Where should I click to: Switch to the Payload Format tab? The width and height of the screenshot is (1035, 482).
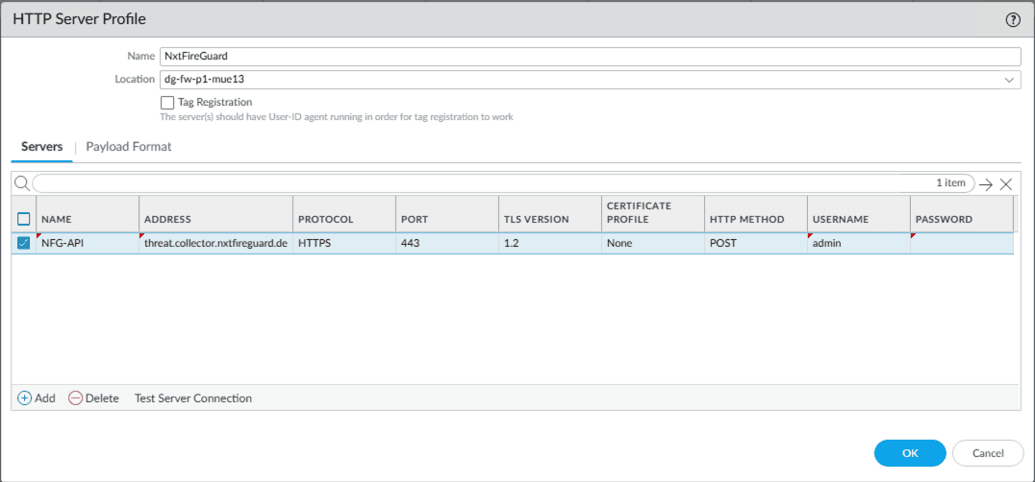pos(129,147)
